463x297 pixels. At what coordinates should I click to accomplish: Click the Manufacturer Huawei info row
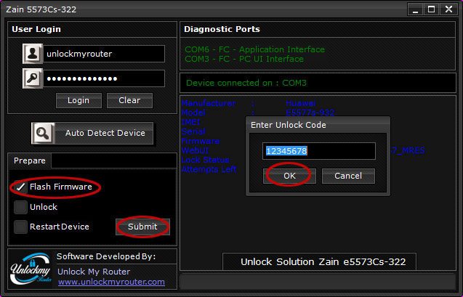[x=249, y=103]
